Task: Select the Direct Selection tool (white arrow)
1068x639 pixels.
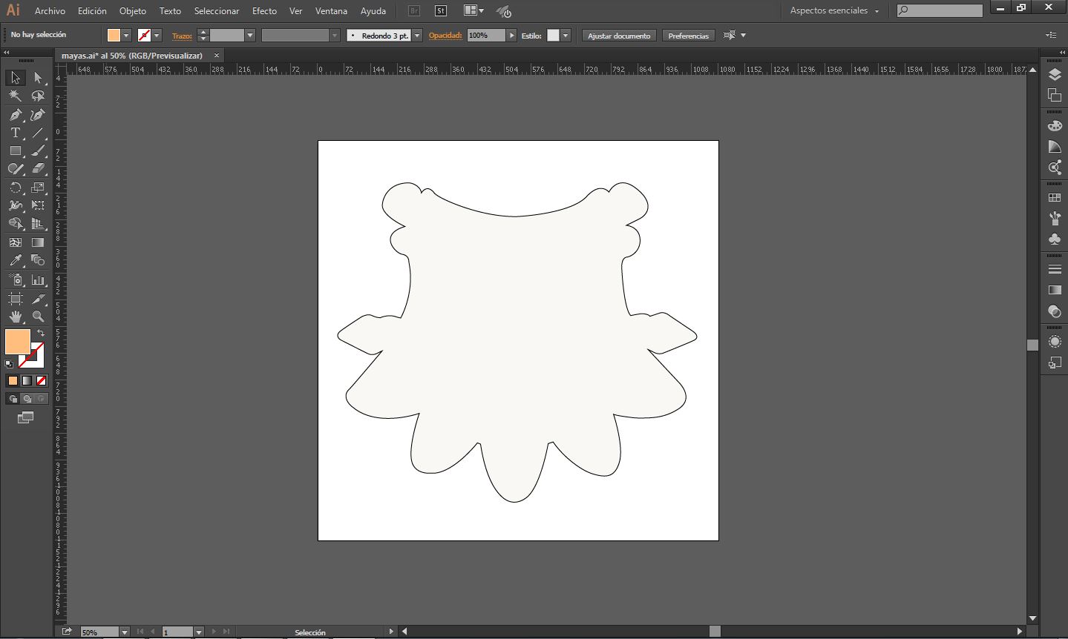Action: coord(38,78)
